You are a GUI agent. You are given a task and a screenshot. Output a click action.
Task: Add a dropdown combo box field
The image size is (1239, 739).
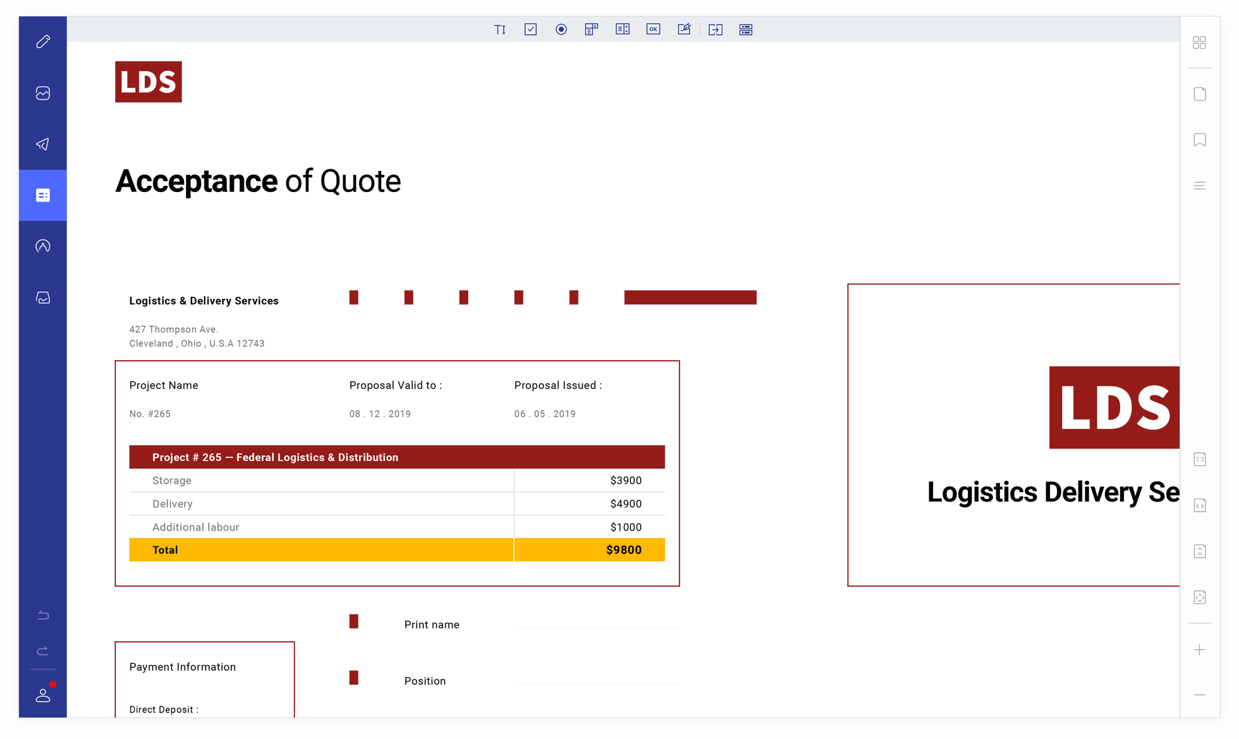(x=591, y=30)
